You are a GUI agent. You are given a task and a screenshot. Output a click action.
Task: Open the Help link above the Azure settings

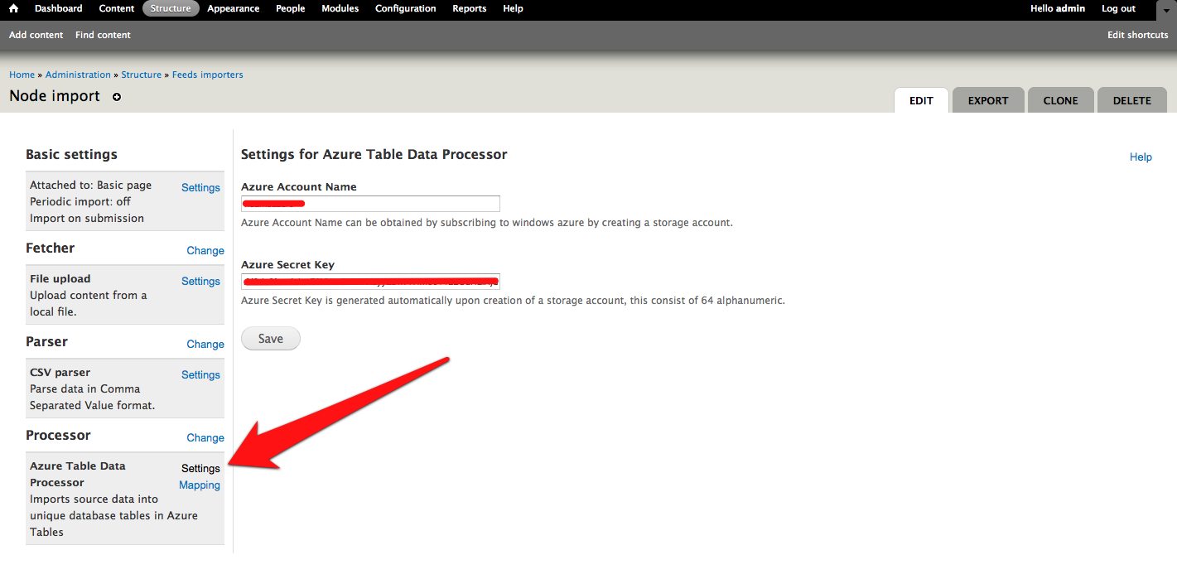tap(1141, 157)
